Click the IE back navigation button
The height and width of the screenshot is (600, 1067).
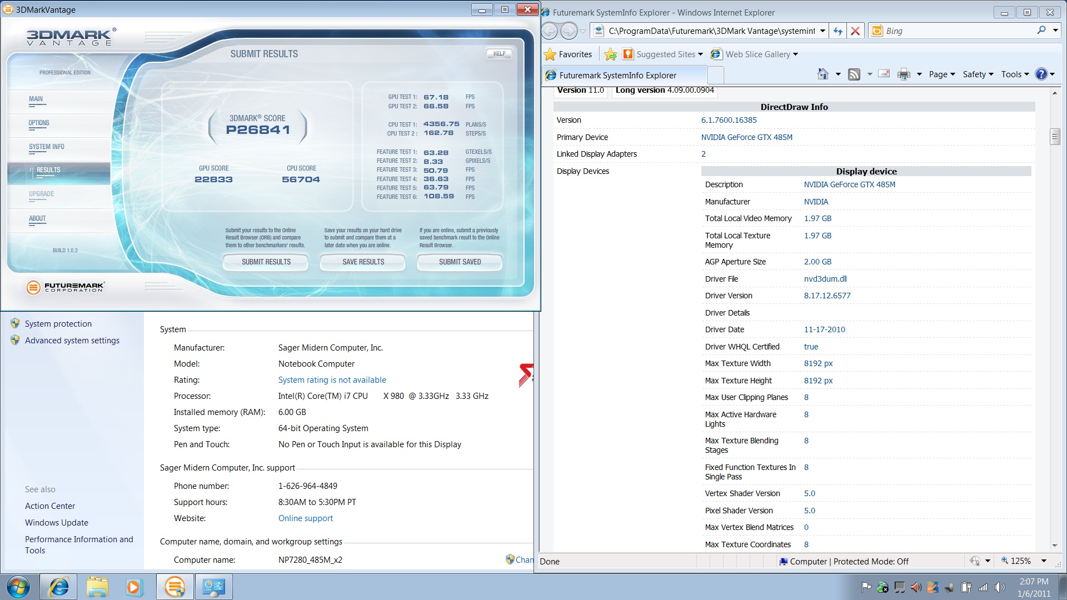click(550, 31)
